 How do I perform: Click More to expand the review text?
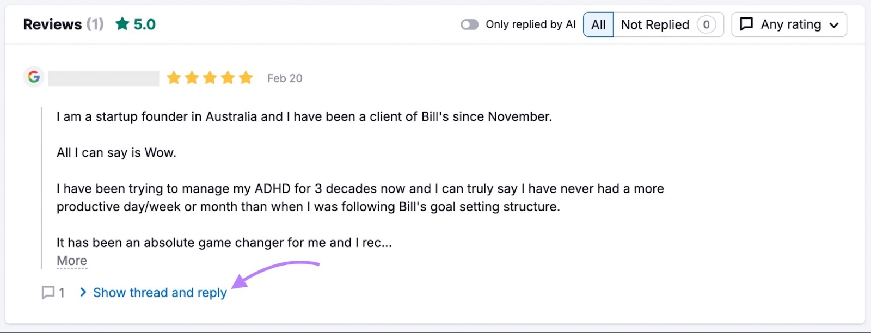pos(71,260)
